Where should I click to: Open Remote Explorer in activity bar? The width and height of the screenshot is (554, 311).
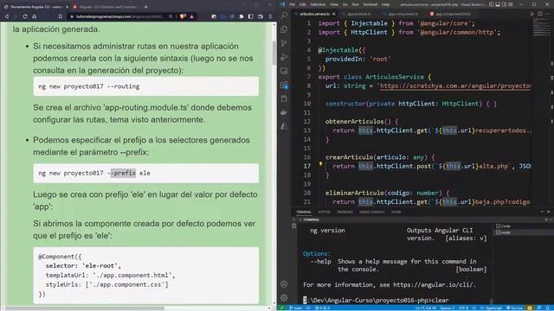pos(284,71)
